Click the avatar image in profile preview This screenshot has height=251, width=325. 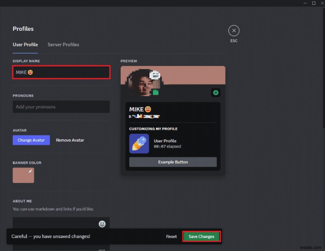[144, 83]
